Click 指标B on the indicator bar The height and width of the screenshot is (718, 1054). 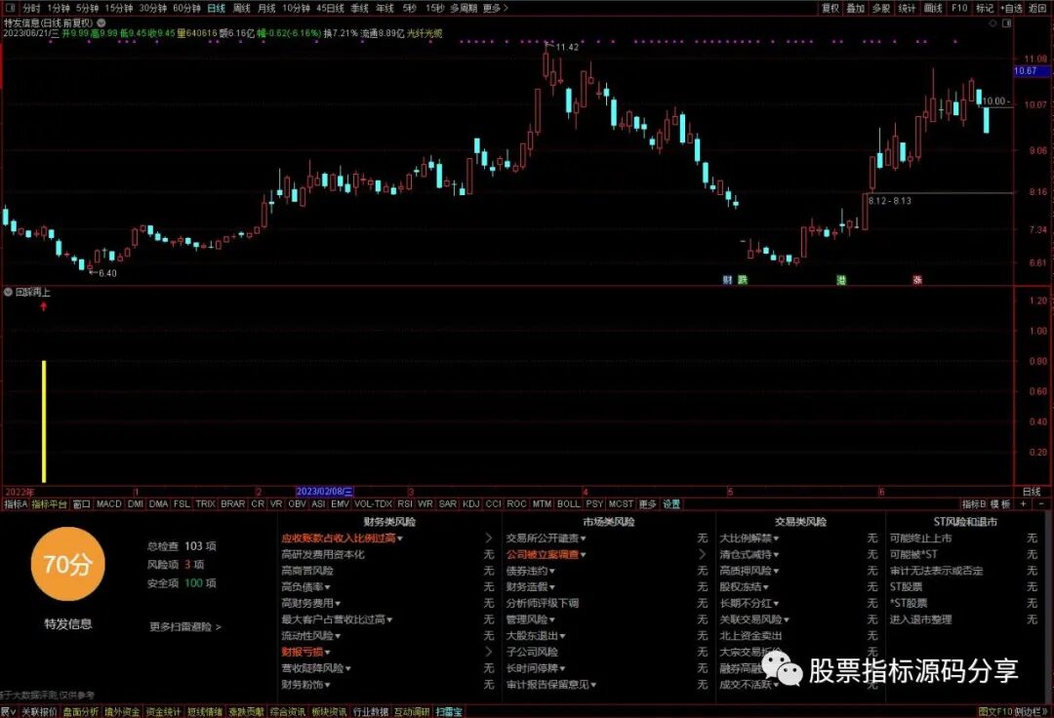(x=973, y=503)
